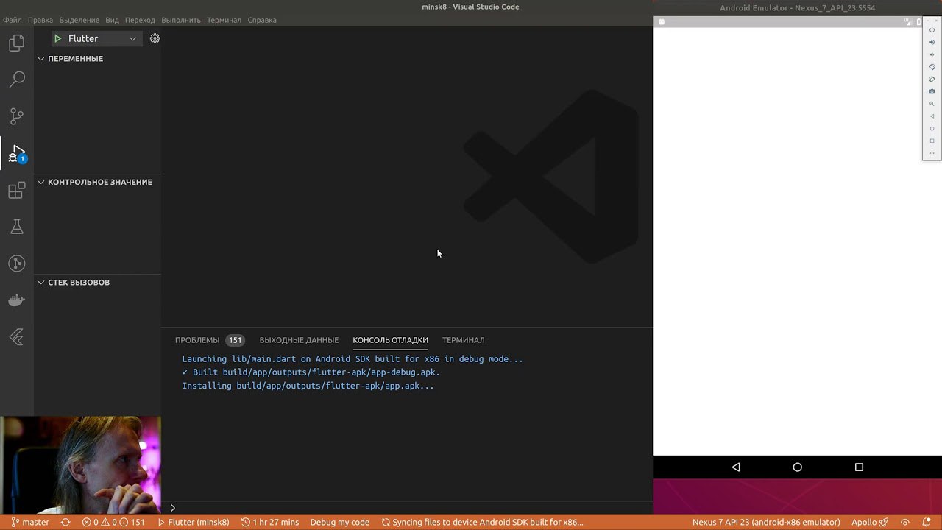The width and height of the screenshot is (942, 530).
Task: Tap the Android recent apps button
Action: (x=859, y=467)
